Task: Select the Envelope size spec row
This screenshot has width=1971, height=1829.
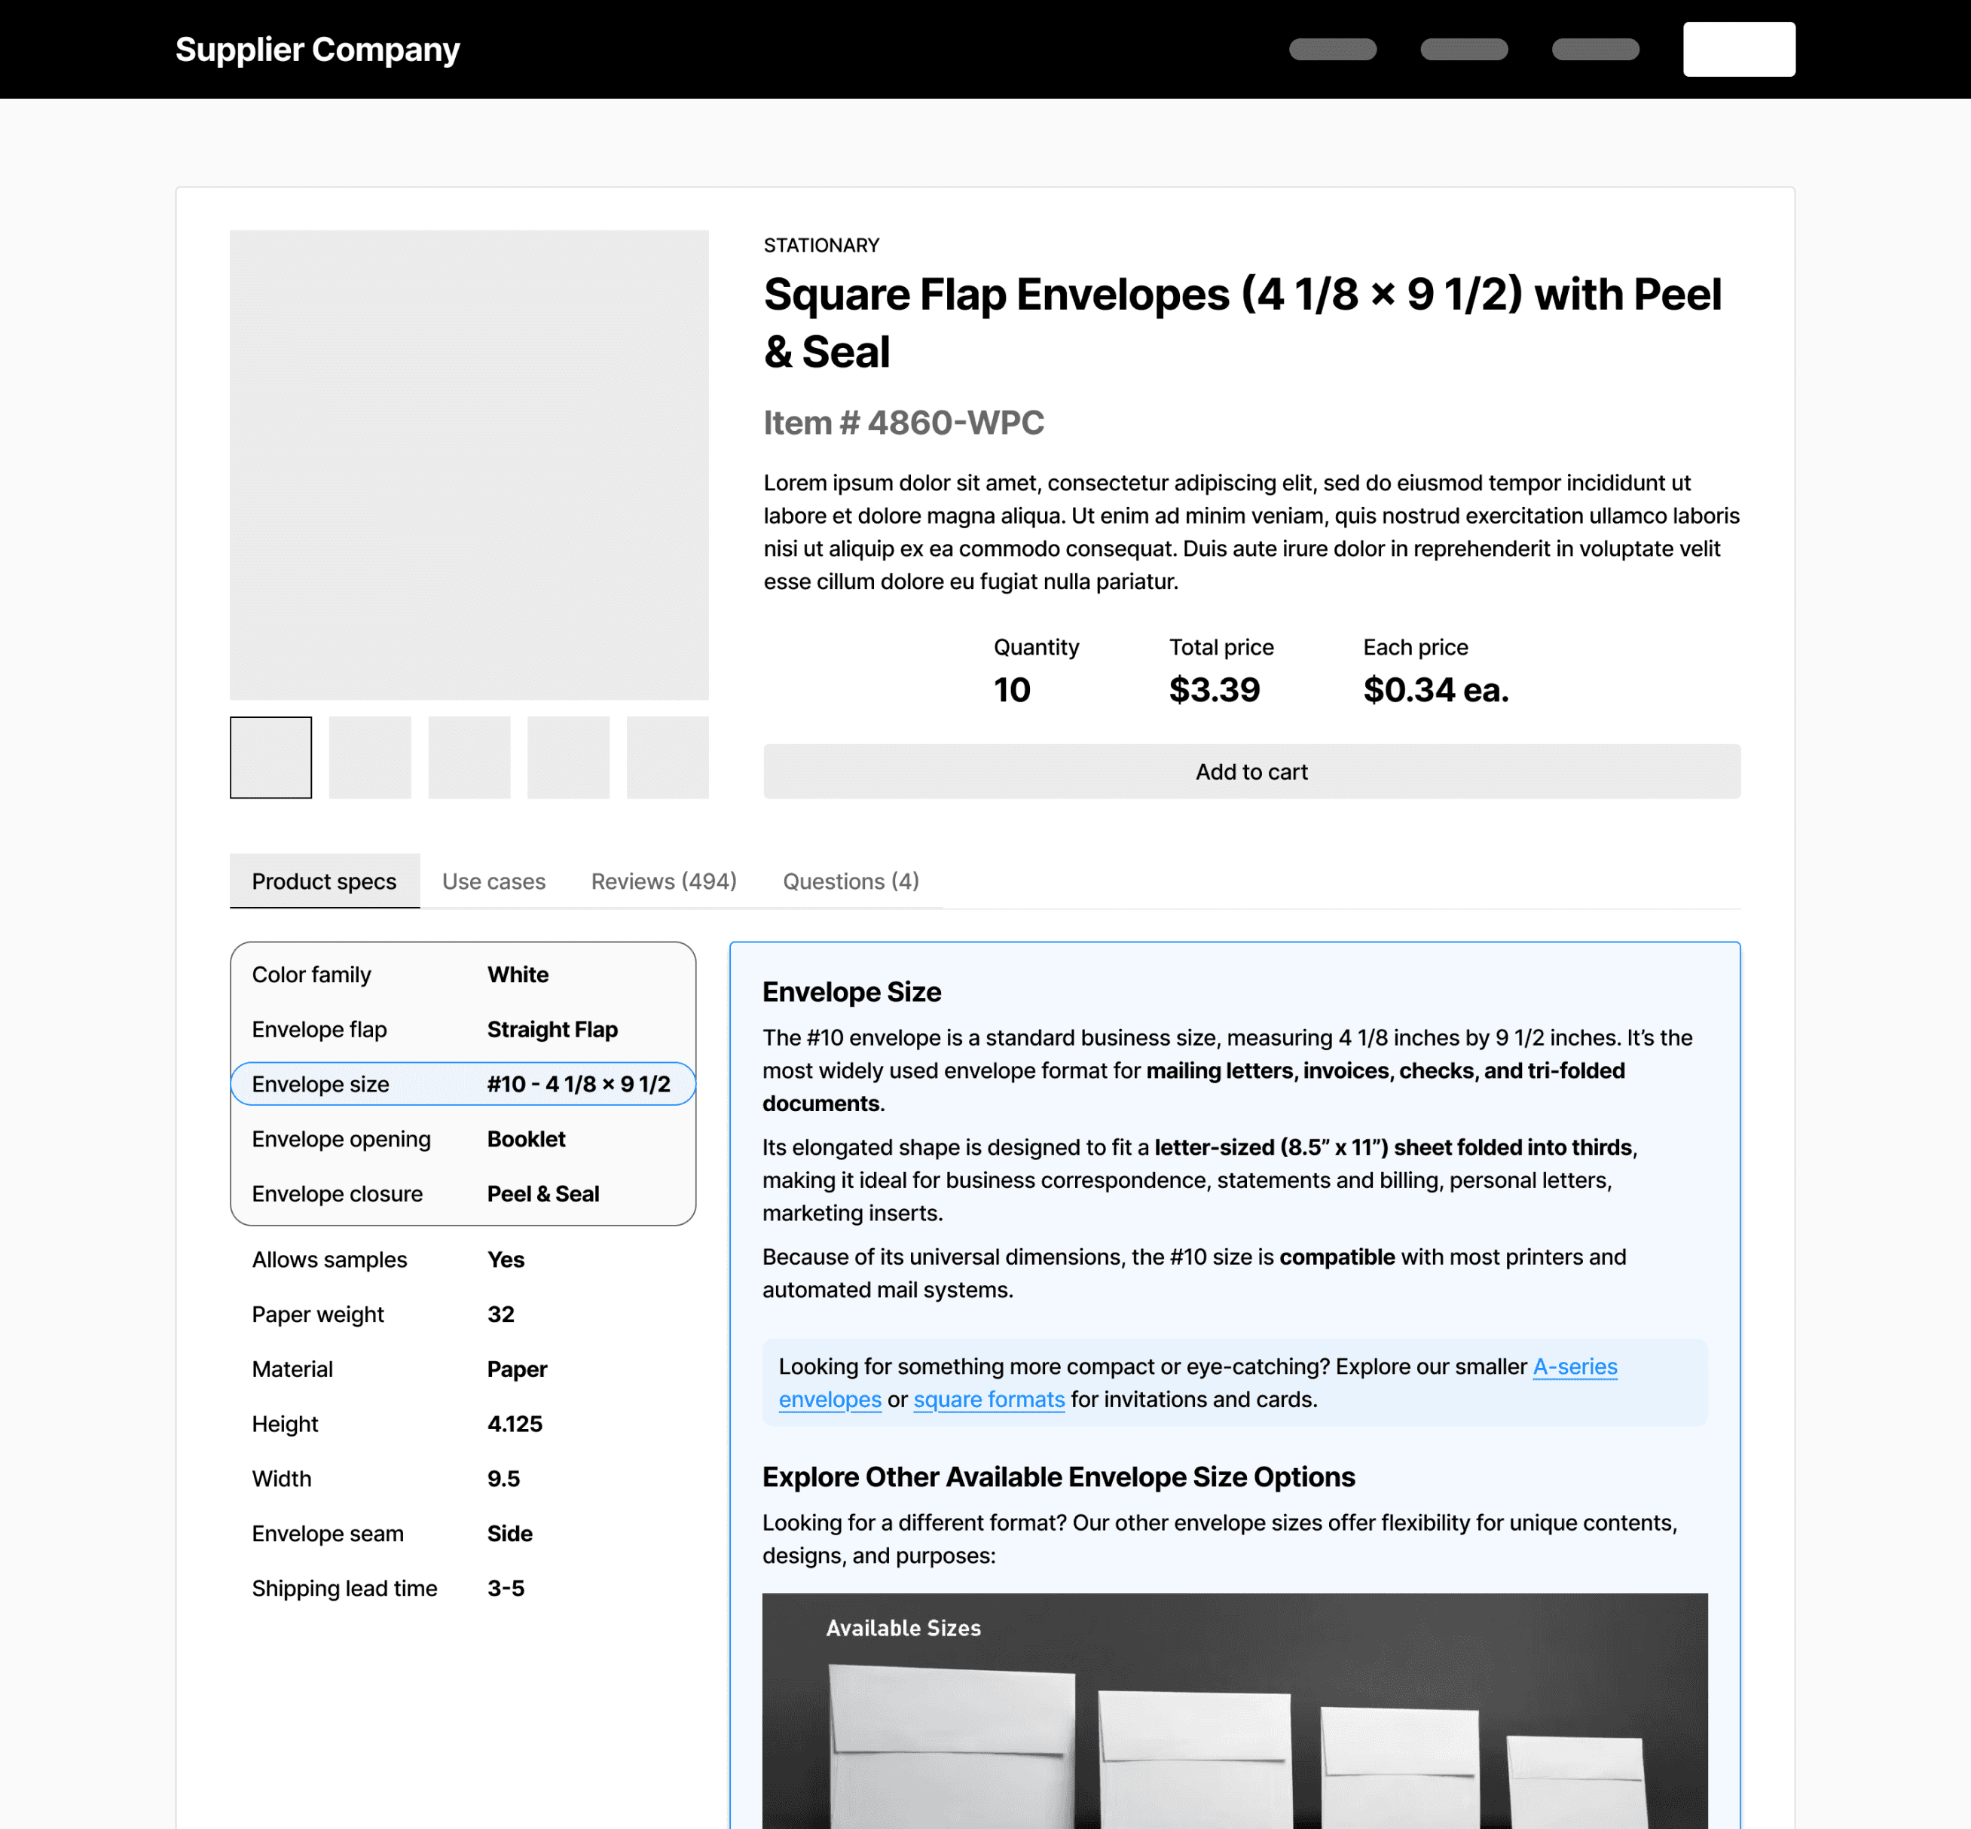Action: [463, 1084]
